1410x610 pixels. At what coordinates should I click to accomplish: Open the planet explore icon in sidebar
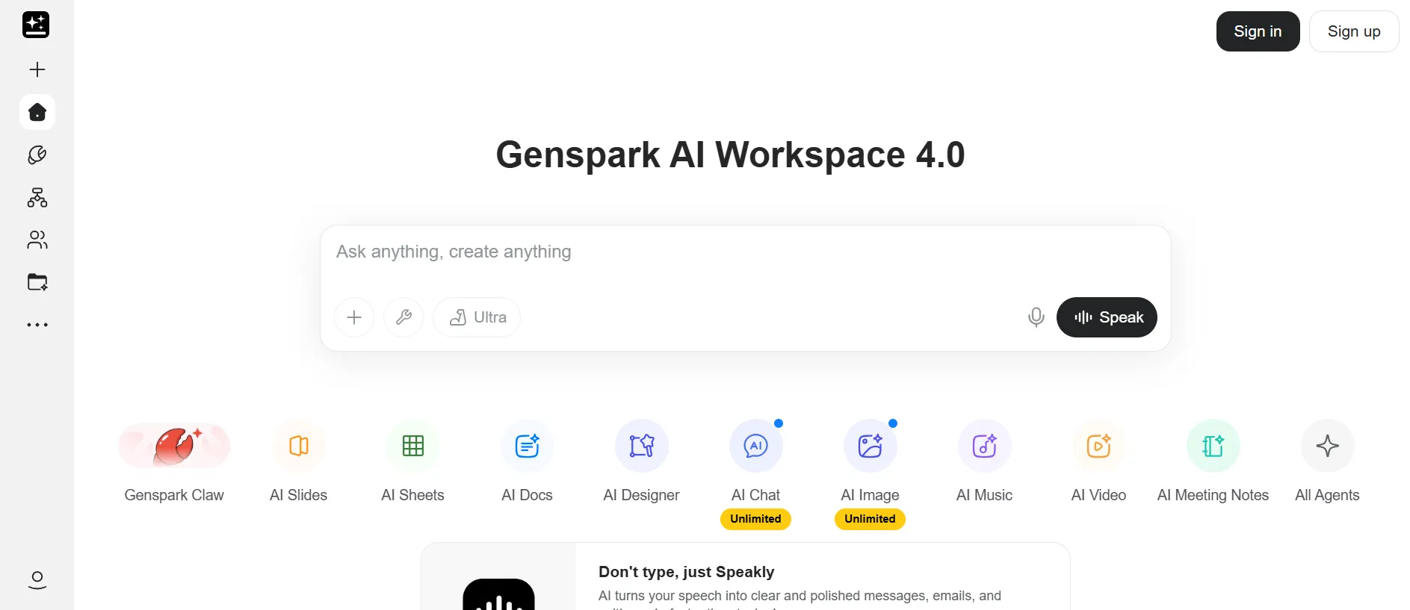coord(37,155)
